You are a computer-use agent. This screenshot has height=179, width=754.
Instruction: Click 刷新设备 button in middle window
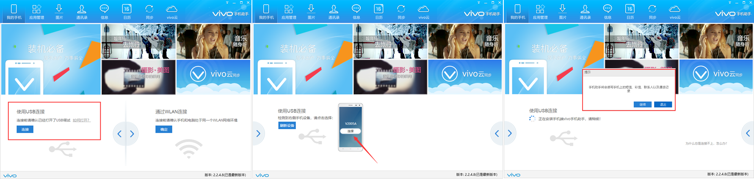pyautogui.click(x=287, y=125)
